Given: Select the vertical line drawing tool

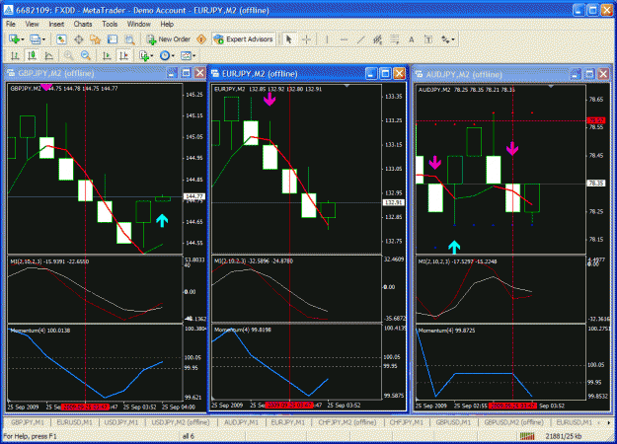Looking at the screenshot, I should pyautogui.click(x=327, y=38).
